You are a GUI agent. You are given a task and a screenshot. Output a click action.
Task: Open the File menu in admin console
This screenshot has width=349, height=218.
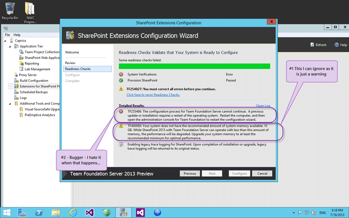tap(7, 35)
